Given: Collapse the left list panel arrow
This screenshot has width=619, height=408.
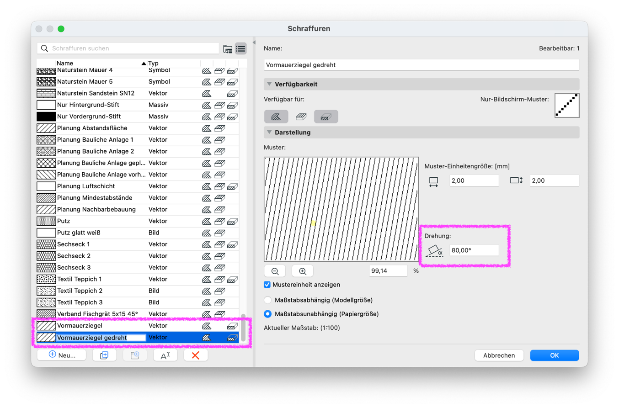Looking at the screenshot, I should [x=254, y=42].
